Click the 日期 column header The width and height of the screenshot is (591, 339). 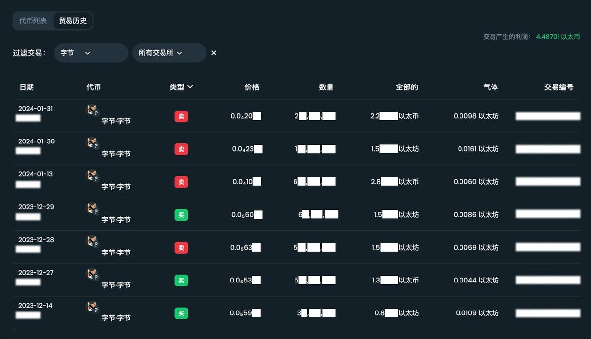pos(27,87)
